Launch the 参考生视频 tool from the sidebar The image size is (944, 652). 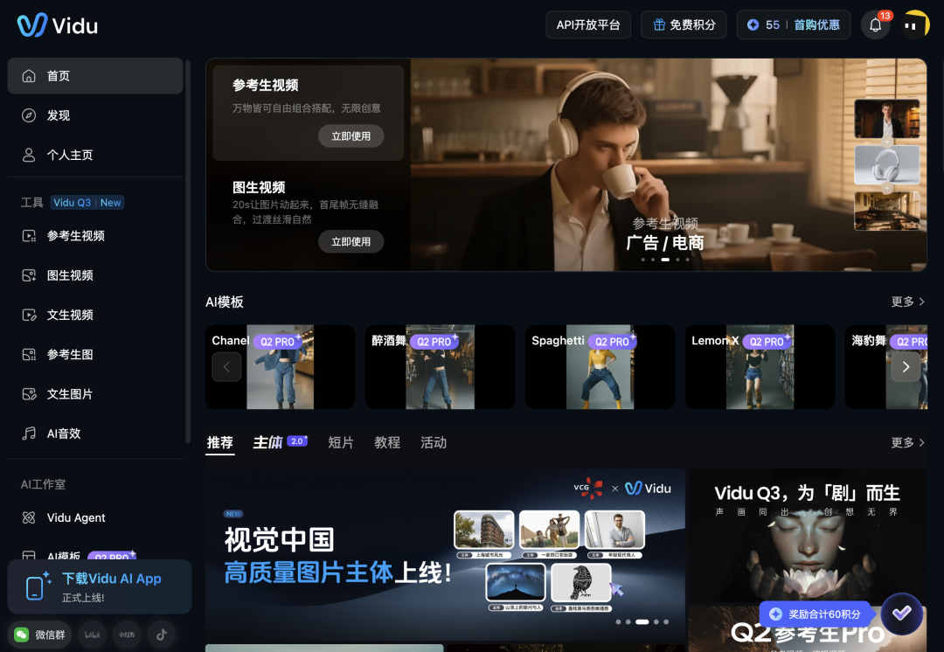point(95,236)
